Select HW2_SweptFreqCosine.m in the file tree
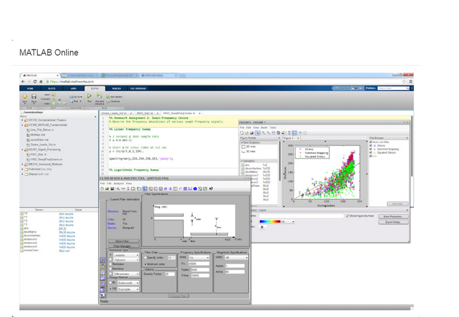This screenshot has width=459, height=317. (x=47, y=160)
